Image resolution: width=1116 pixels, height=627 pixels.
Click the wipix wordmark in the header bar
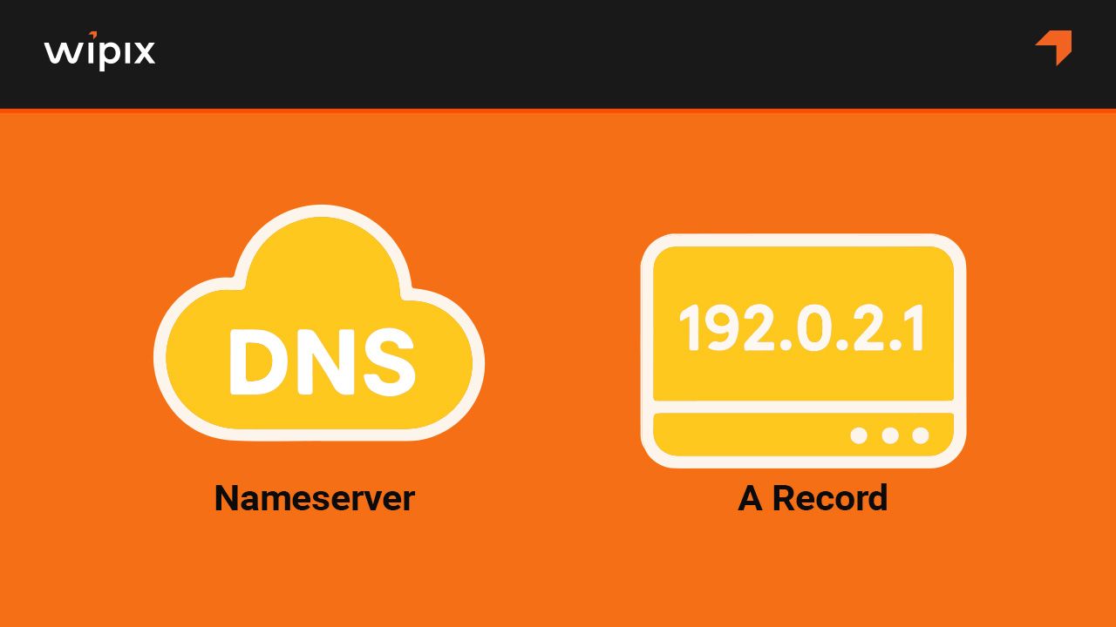[x=99, y=51]
